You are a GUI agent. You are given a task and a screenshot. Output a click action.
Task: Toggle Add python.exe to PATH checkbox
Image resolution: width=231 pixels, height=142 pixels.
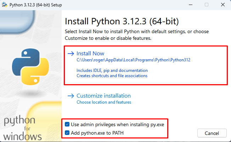67,133
